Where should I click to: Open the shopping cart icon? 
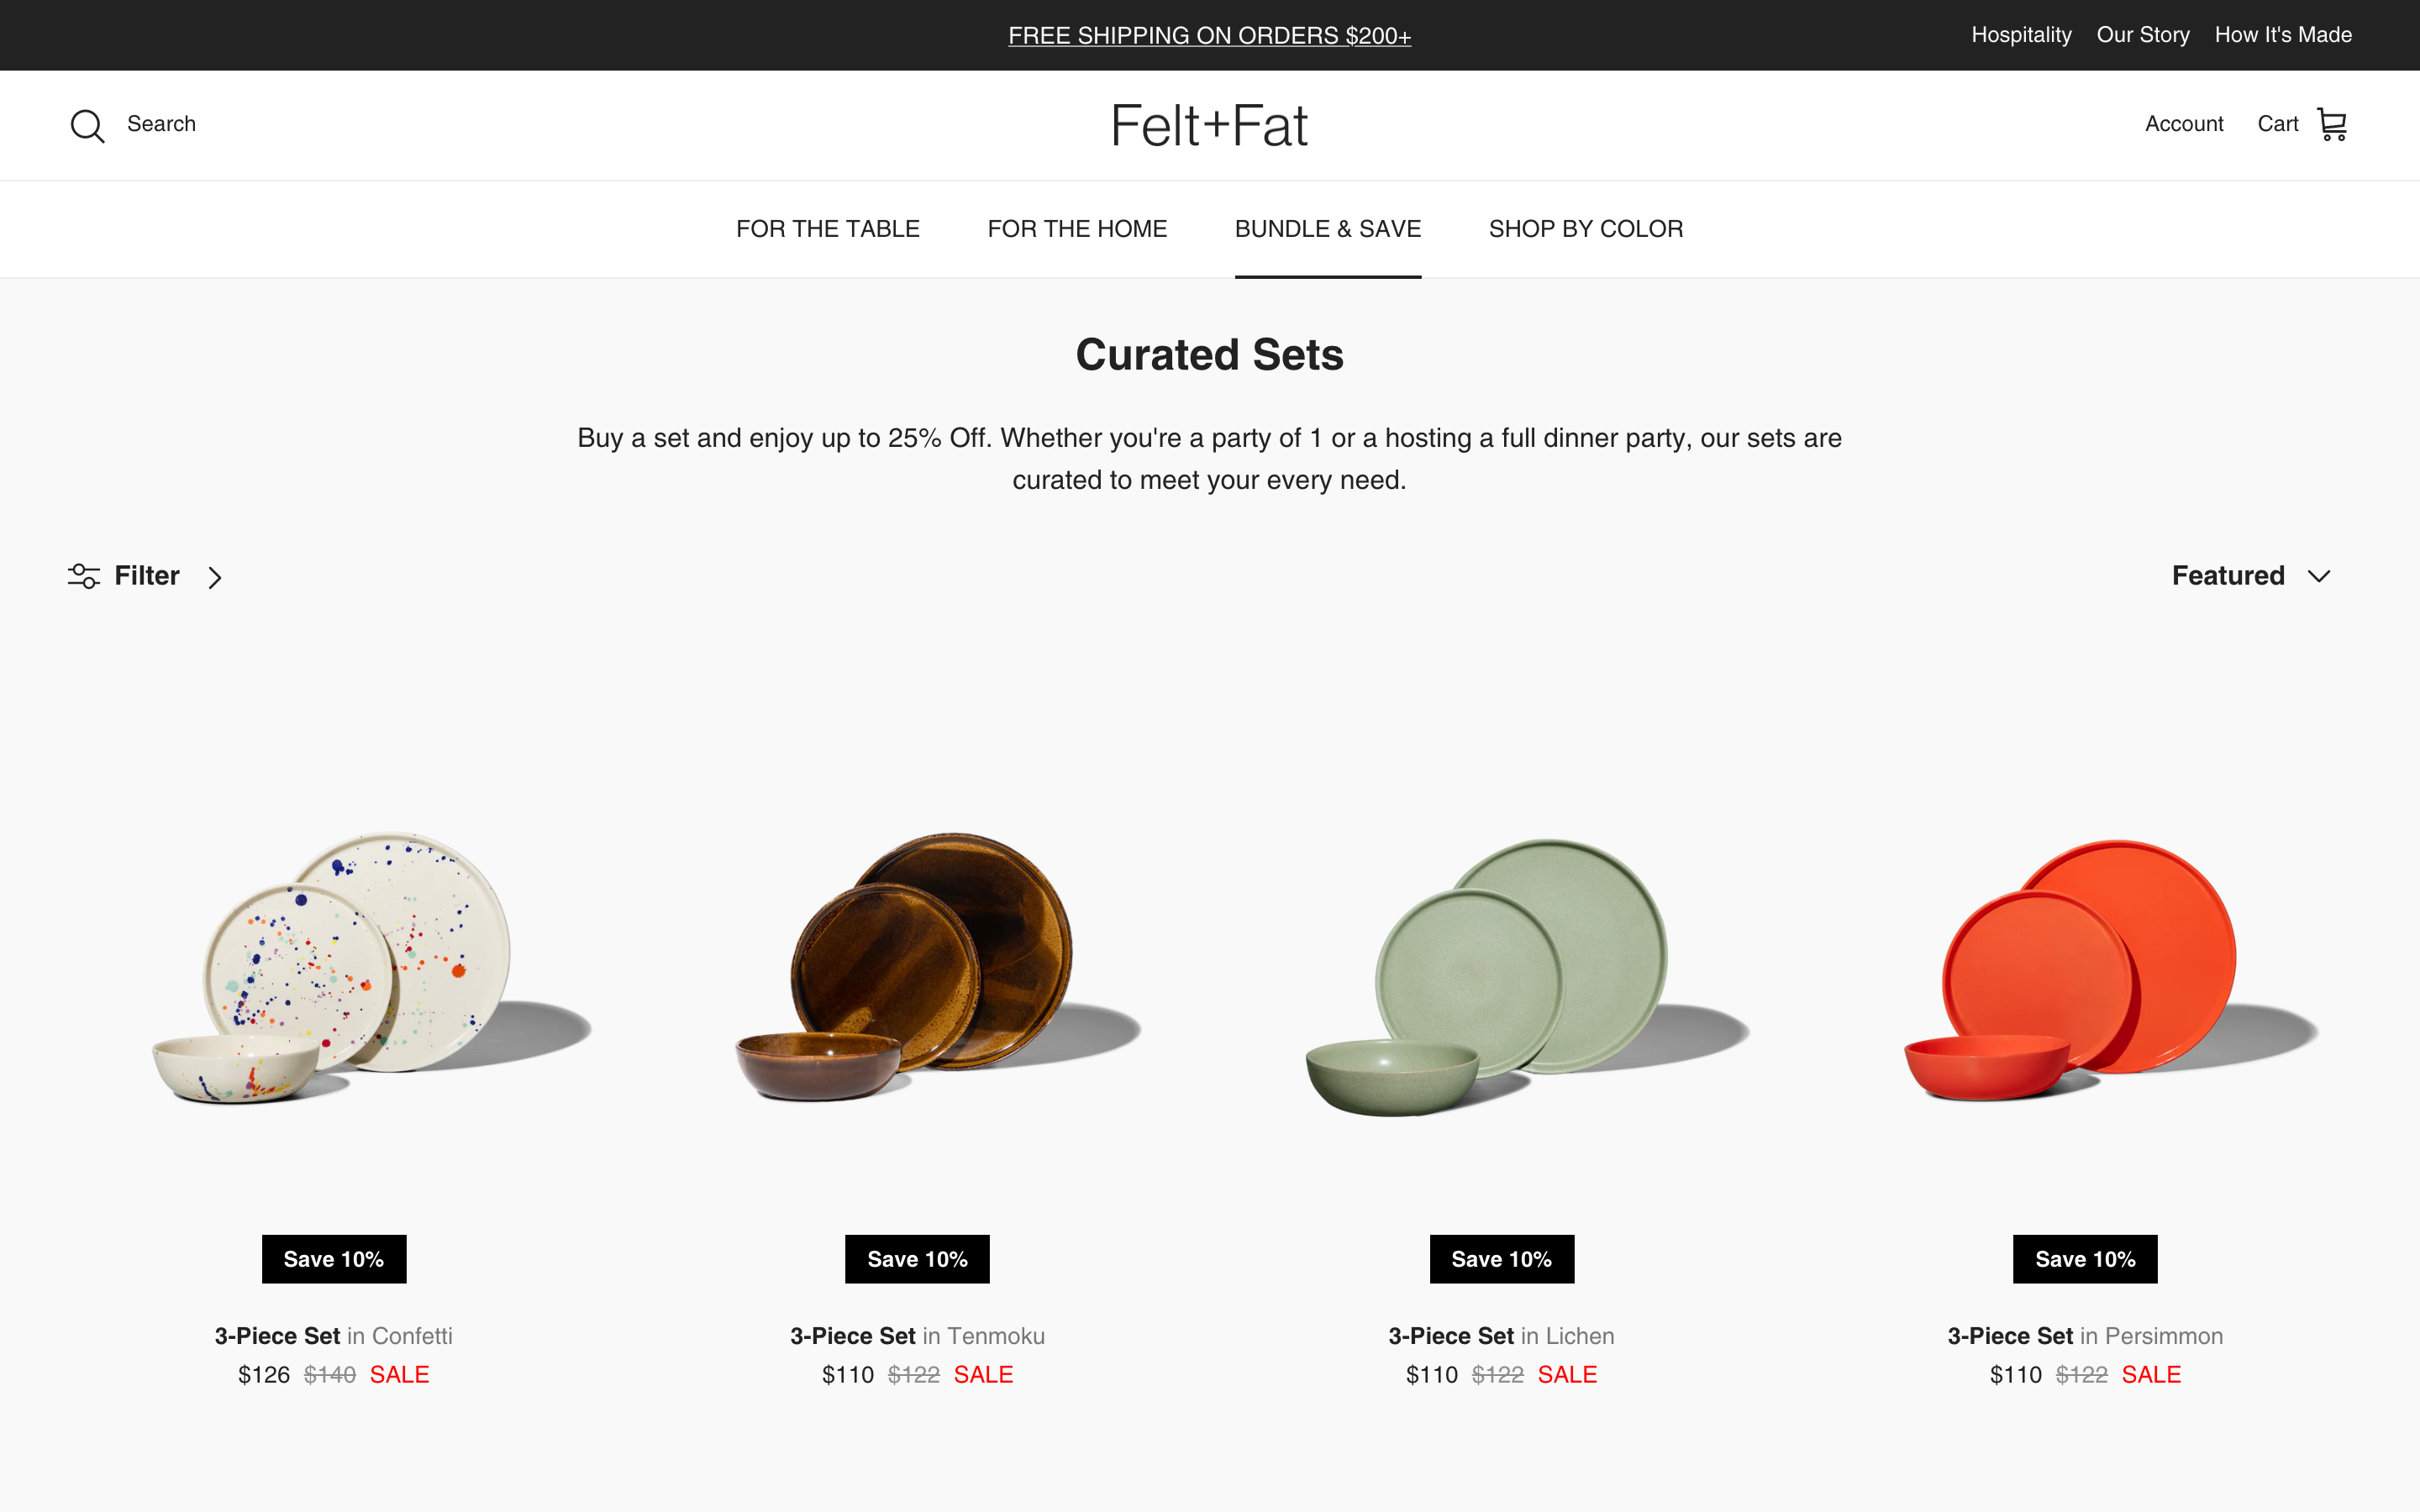point(2333,123)
